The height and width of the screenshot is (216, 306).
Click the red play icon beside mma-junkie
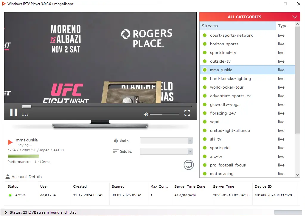(x=10, y=142)
